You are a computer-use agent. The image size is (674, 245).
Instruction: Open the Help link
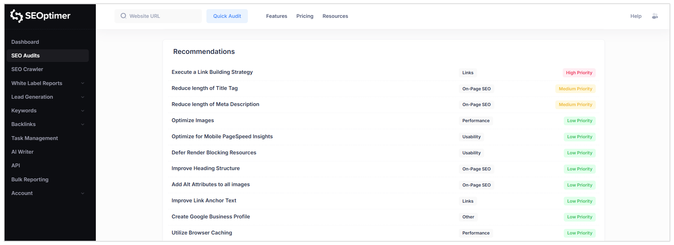coord(636,16)
